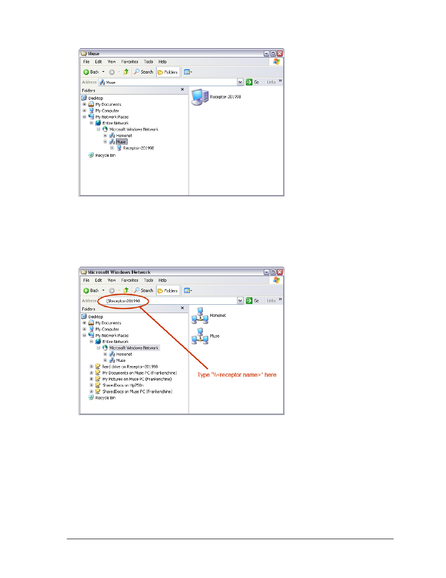Screen dimensions: 446x578
Task: Select Microsoft Windows Network tree item, lower window
Action: click(x=134, y=348)
